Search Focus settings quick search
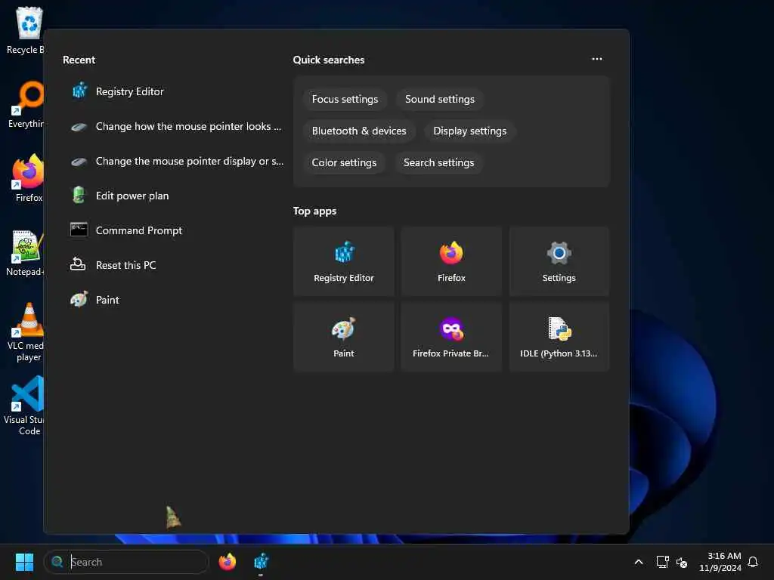 (345, 99)
